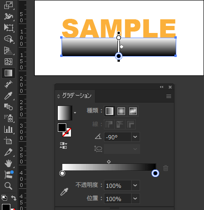Select the white color stop on the gradient slider
Image resolution: width=204 pixels, height=210 pixels.
(x=62, y=173)
